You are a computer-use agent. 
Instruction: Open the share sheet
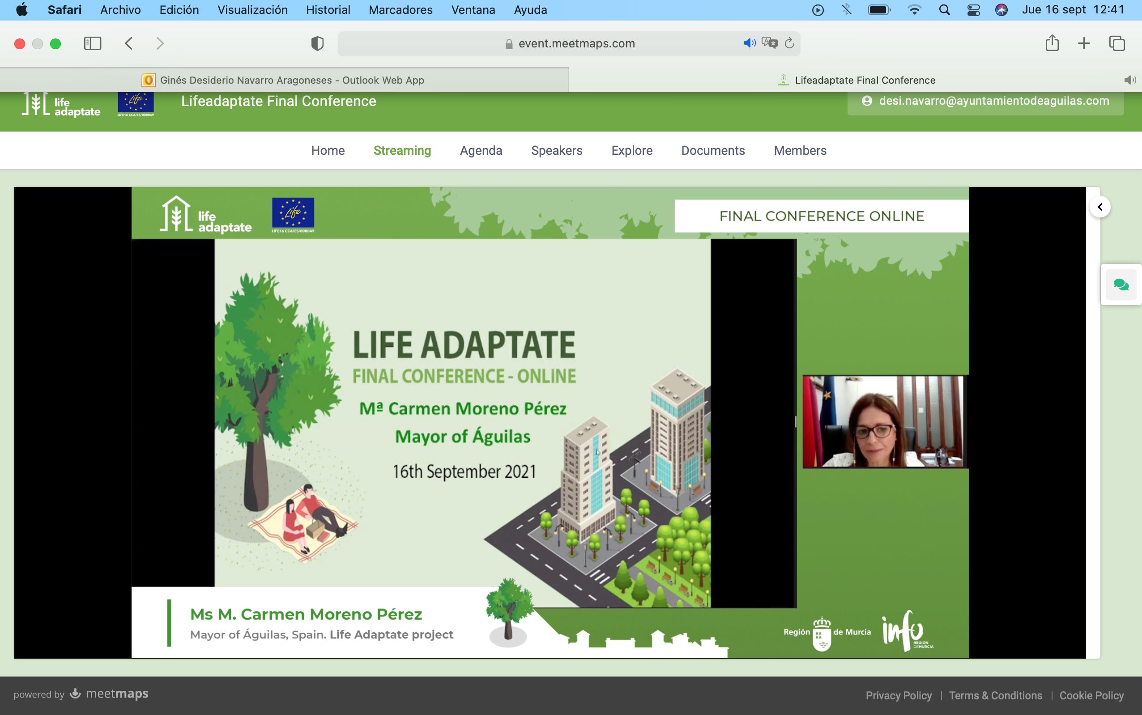1052,43
